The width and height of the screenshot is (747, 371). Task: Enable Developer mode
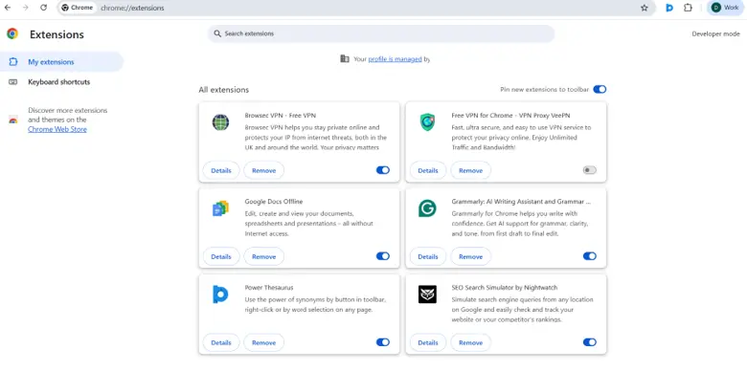pyautogui.click(x=715, y=33)
